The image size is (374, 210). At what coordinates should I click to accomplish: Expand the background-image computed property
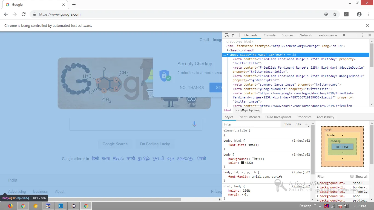[x=318, y=196]
